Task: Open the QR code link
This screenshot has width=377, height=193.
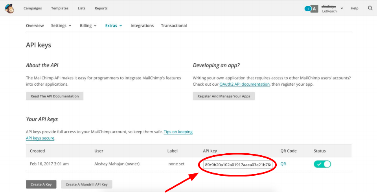Action: (x=283, y=164)
